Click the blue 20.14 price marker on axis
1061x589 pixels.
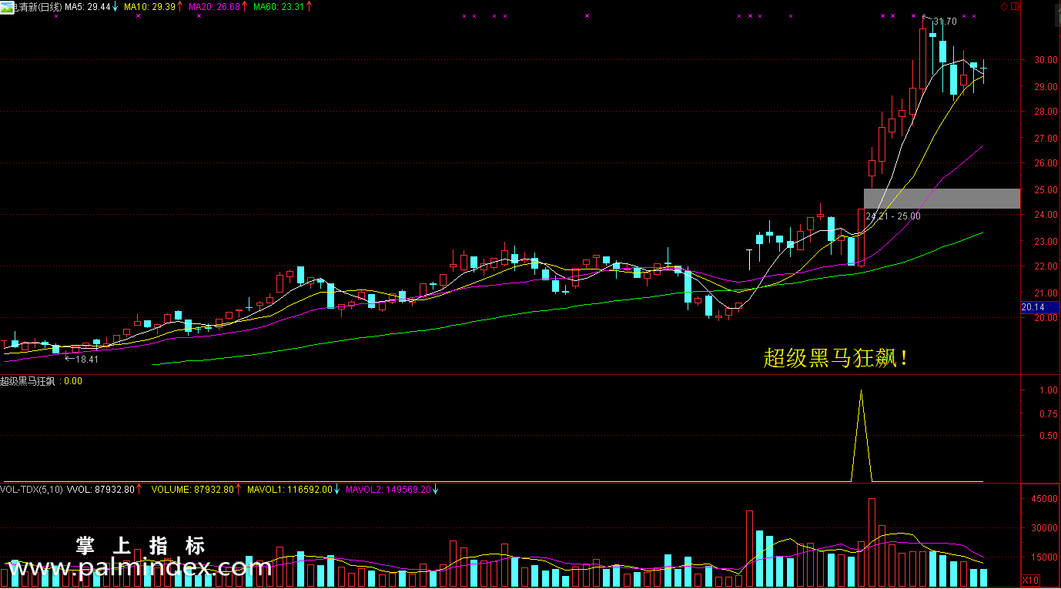1039,307
